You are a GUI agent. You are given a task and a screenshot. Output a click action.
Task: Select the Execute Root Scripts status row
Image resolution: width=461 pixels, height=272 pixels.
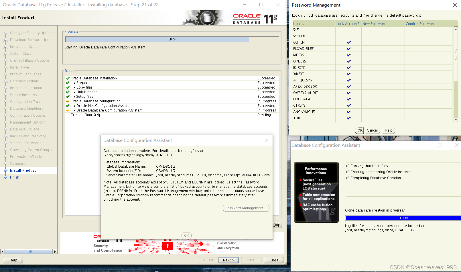click(x=172, y=115)
